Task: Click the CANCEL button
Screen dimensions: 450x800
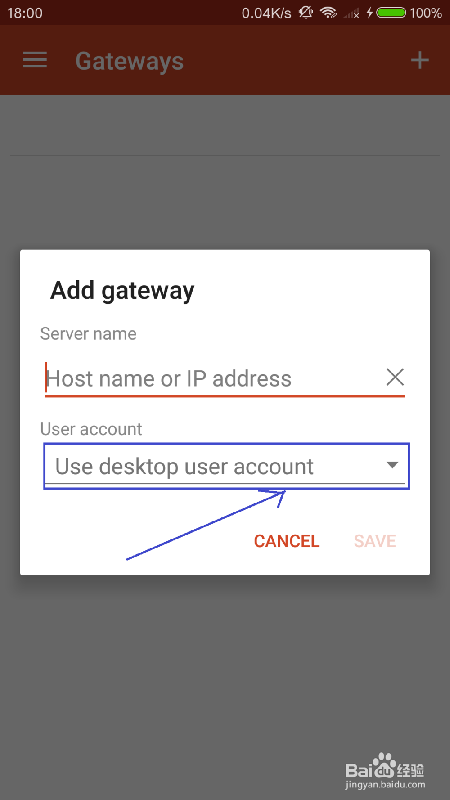Action: pyautogui.click(x=287, y=541)
